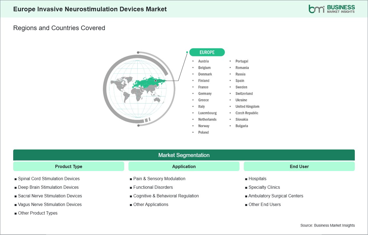Click 'Finland' in the country list
This screenshot has height=235, width=368.
pos(204,81)
